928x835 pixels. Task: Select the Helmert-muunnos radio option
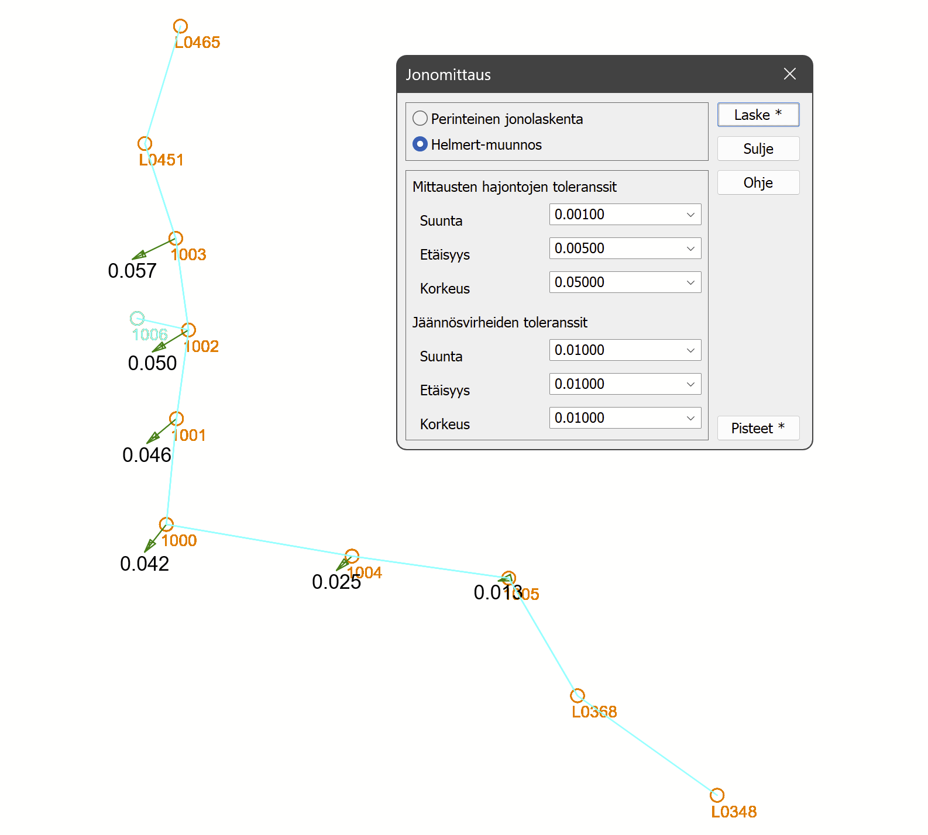coord(420,144)
